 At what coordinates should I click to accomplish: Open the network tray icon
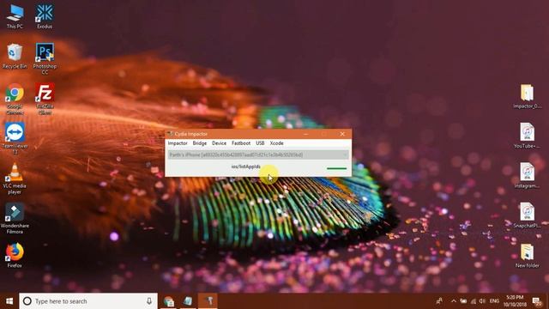click(x=474, y=301)
